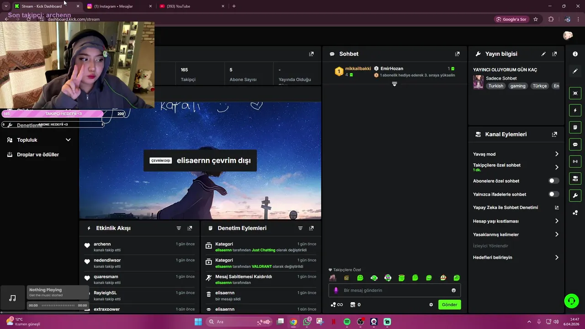Open Hedefleri belirleyin options
585x329 pixels.
point(516,257)
